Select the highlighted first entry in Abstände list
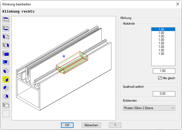The image size is (182, 130). click(163, 29)
